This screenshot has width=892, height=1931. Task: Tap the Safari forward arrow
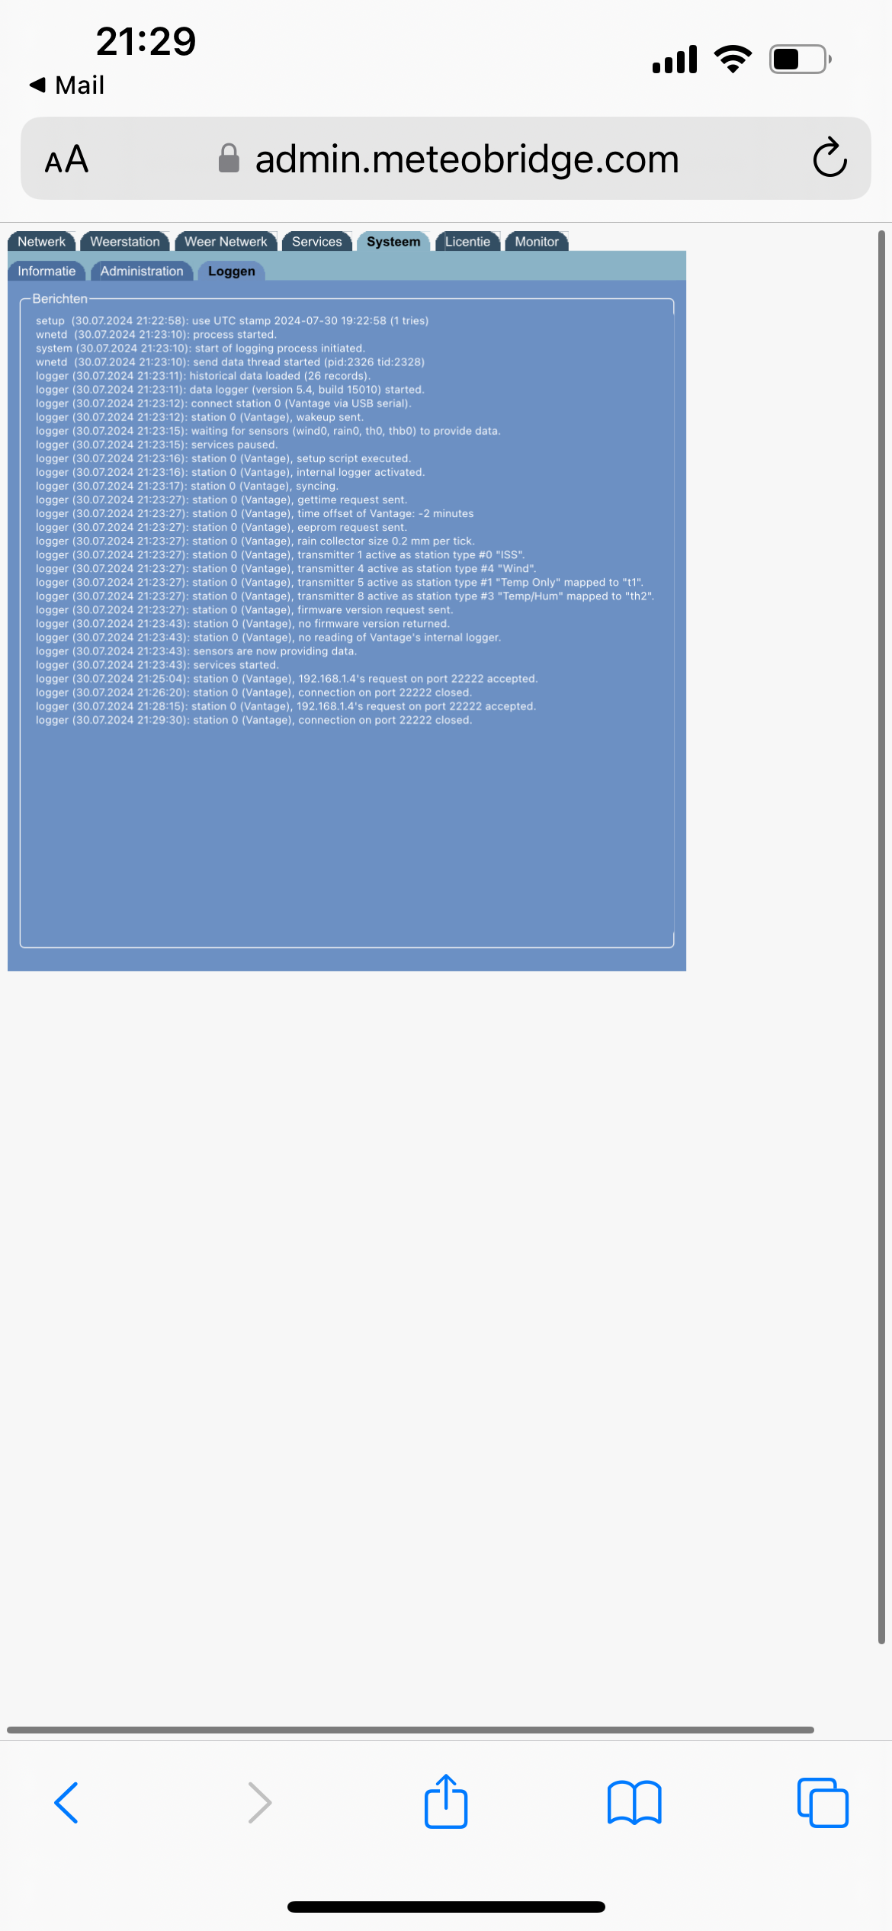click(260, 1803)
